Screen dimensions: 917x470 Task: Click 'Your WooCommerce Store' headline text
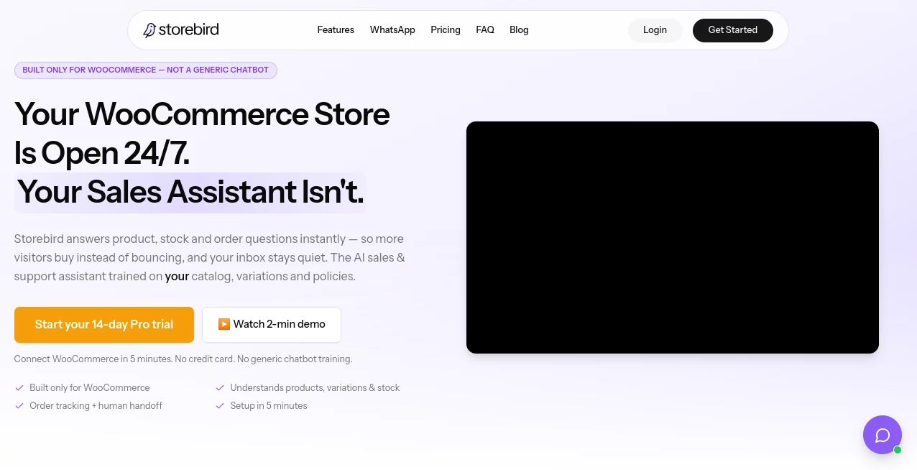tap(202, 114)
